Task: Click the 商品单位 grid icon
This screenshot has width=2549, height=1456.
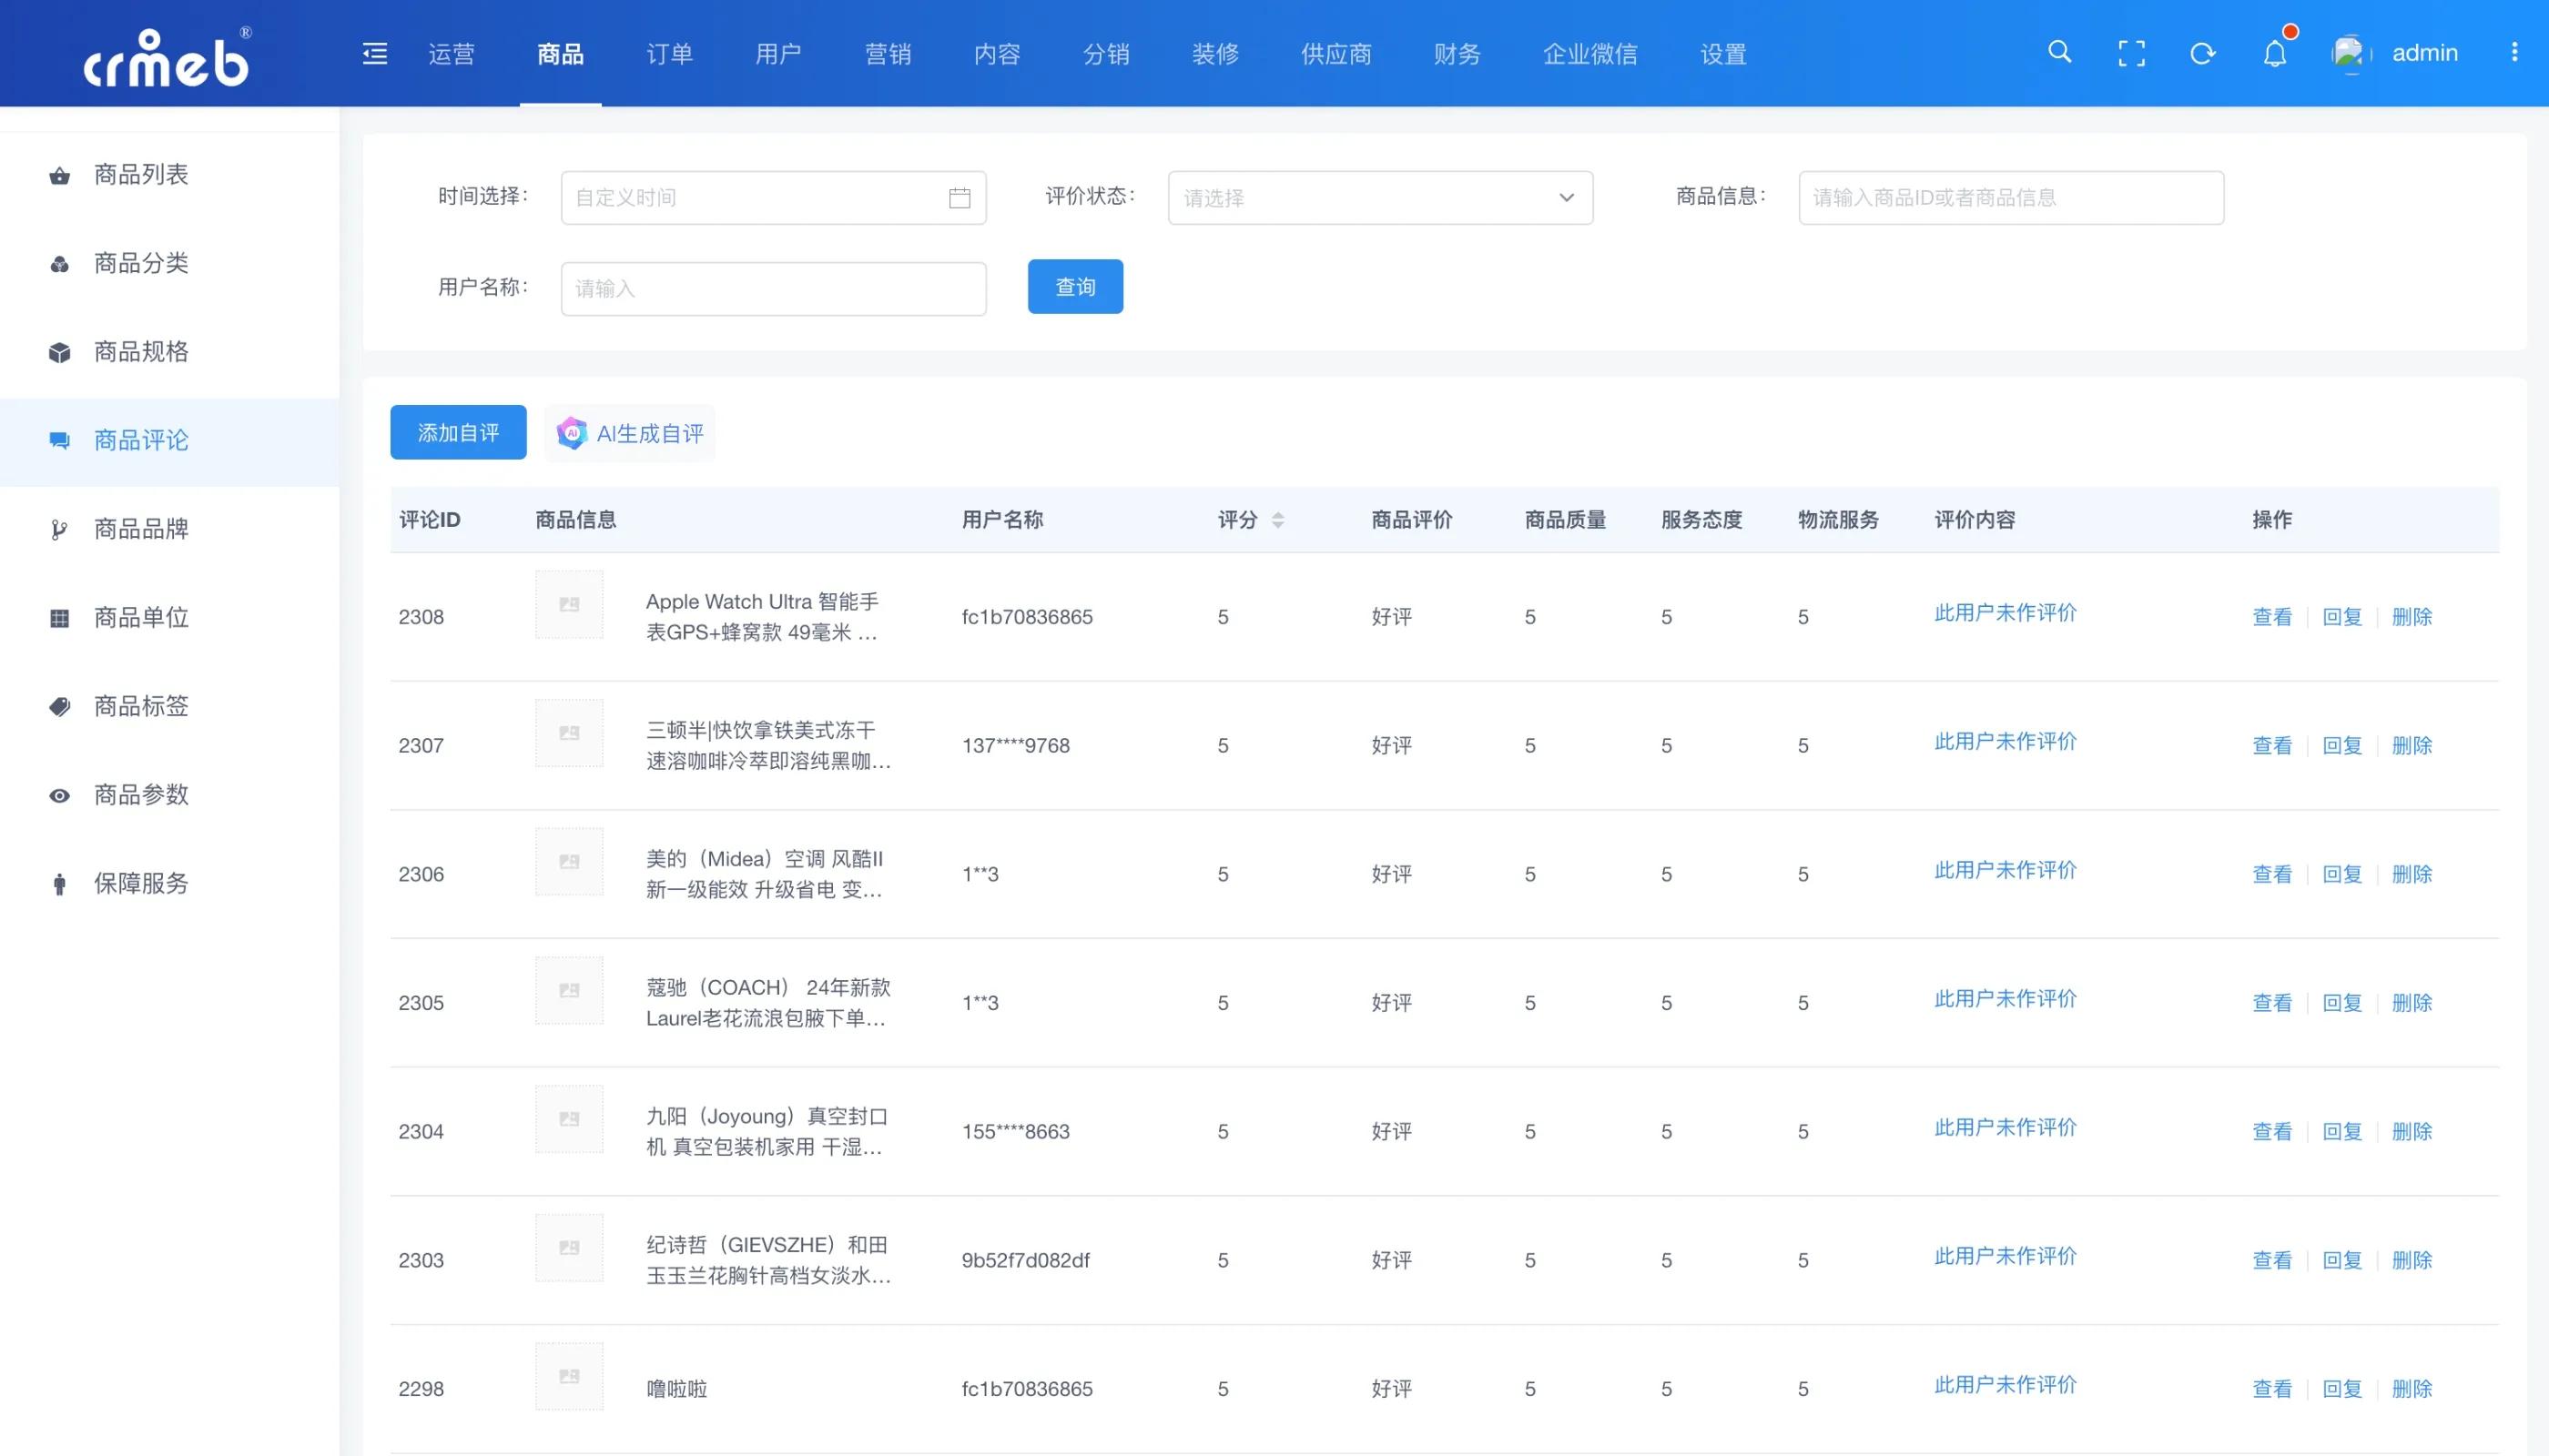Action: click(x=60, y=619)
